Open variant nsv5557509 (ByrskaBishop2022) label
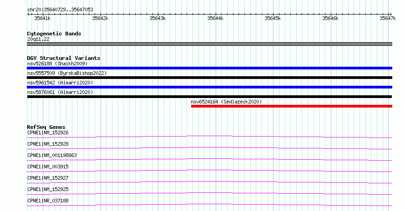405x211 pixels. pyautogui.click(x=67, y=73)
